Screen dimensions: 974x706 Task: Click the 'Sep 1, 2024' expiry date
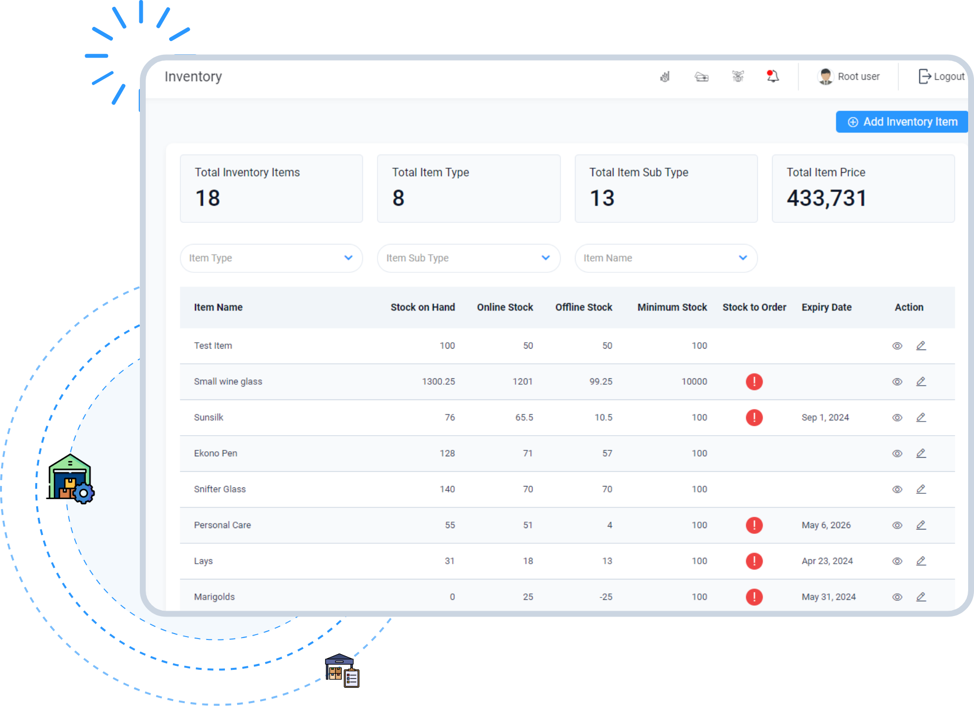click(825, 418)
